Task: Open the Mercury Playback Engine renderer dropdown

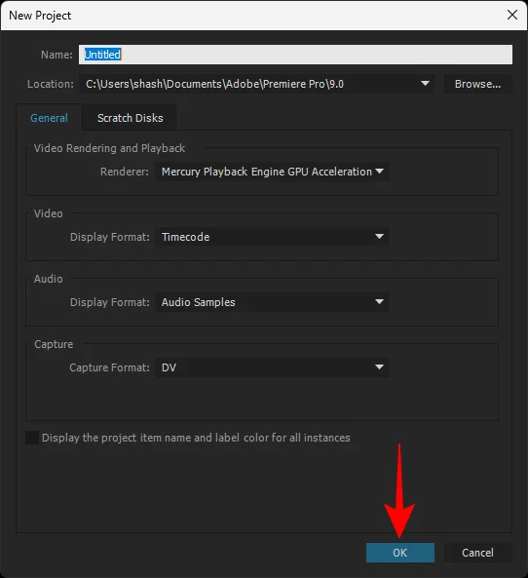Action: (x=272, y=172)
